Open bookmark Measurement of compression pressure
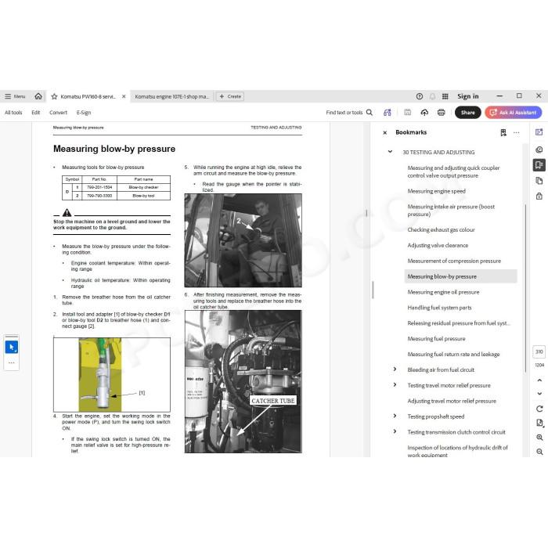The image size is (548, 548). pyautogui.click(x=454, y=261)
